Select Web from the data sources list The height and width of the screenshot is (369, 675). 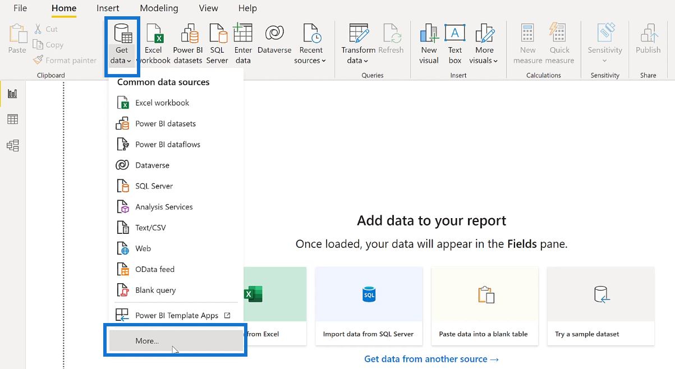pyautogui.click(x=176, y=248)
